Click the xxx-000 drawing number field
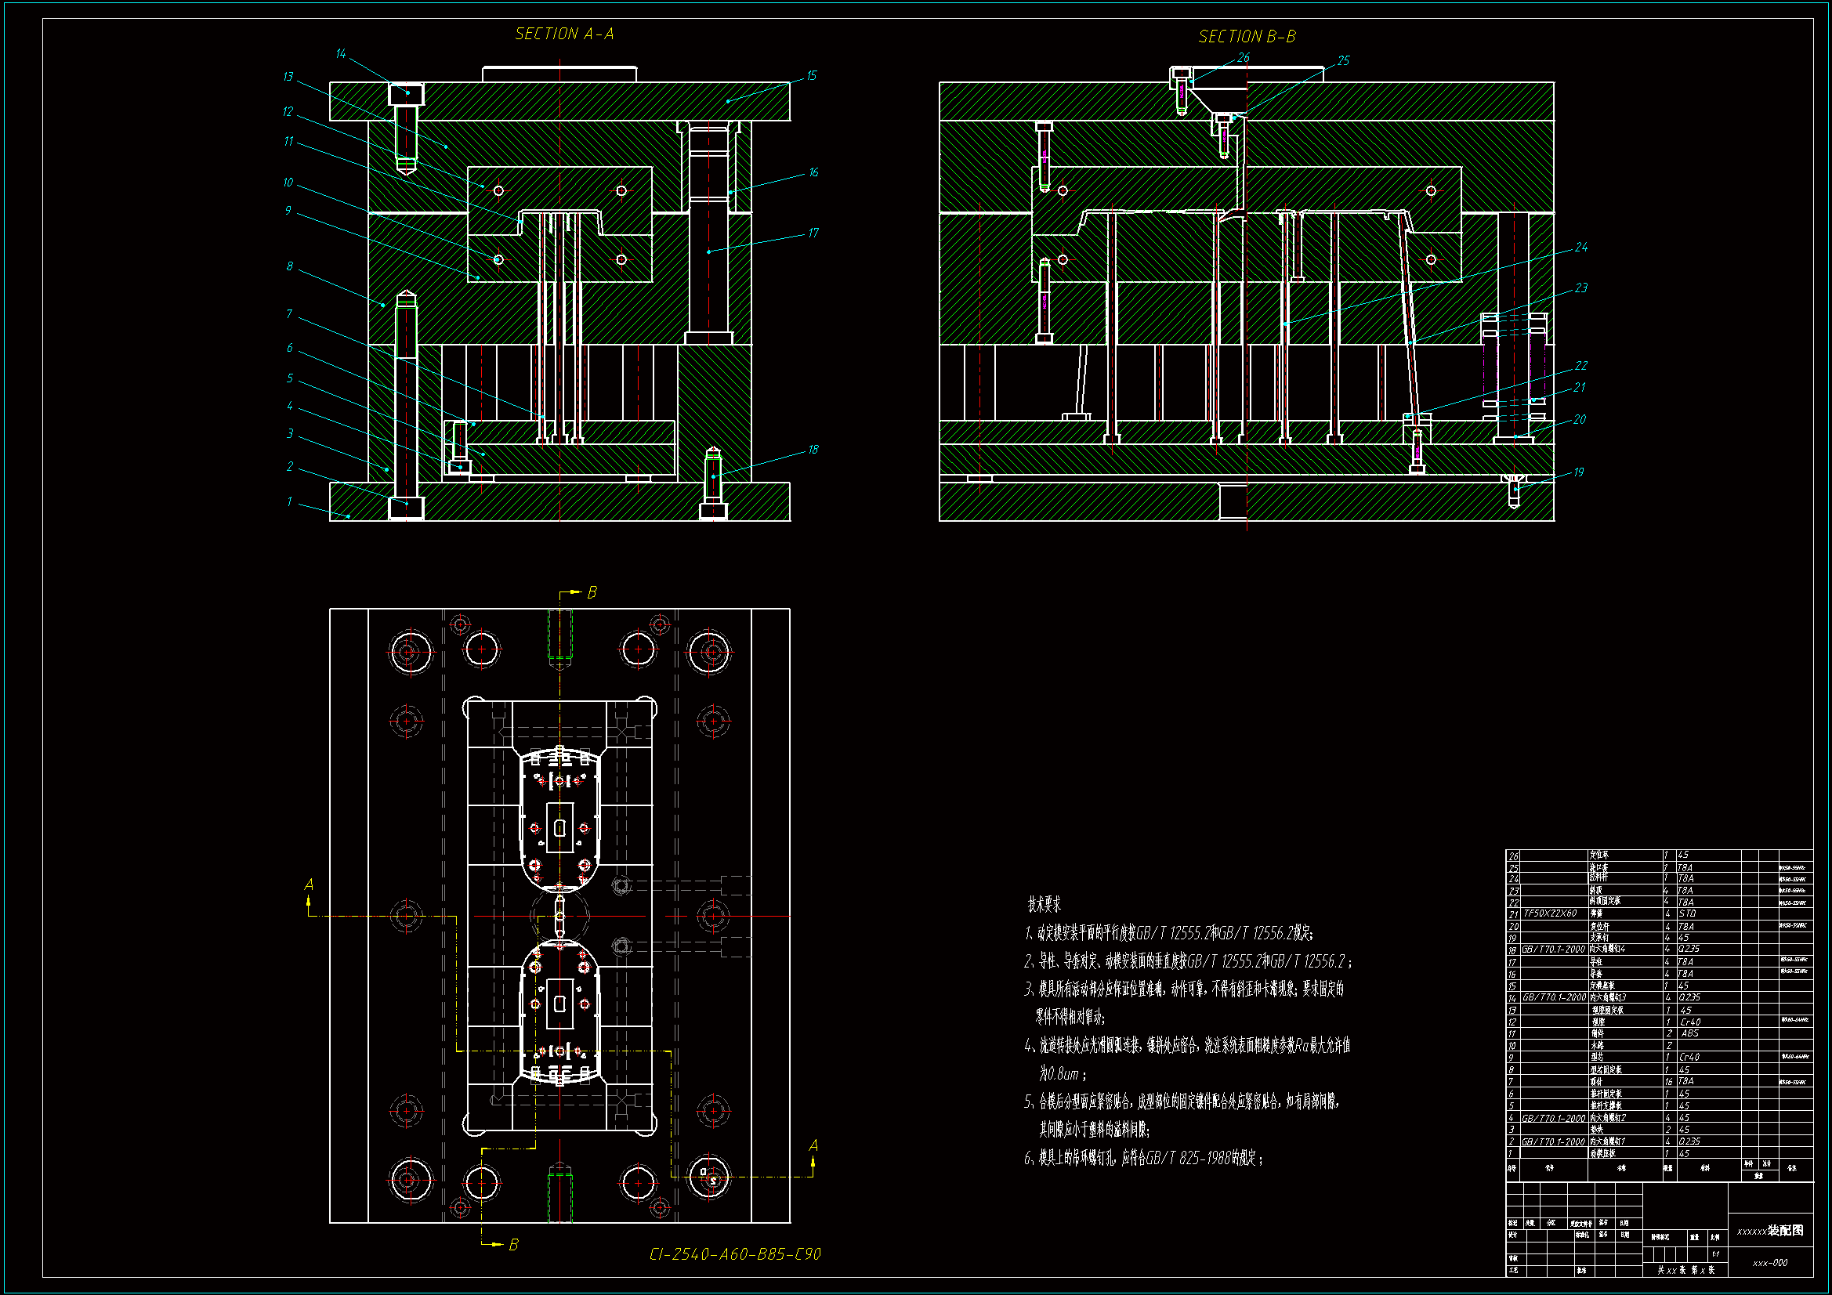This screenshot has height=1295, width=1832. pos(1770,1263)
